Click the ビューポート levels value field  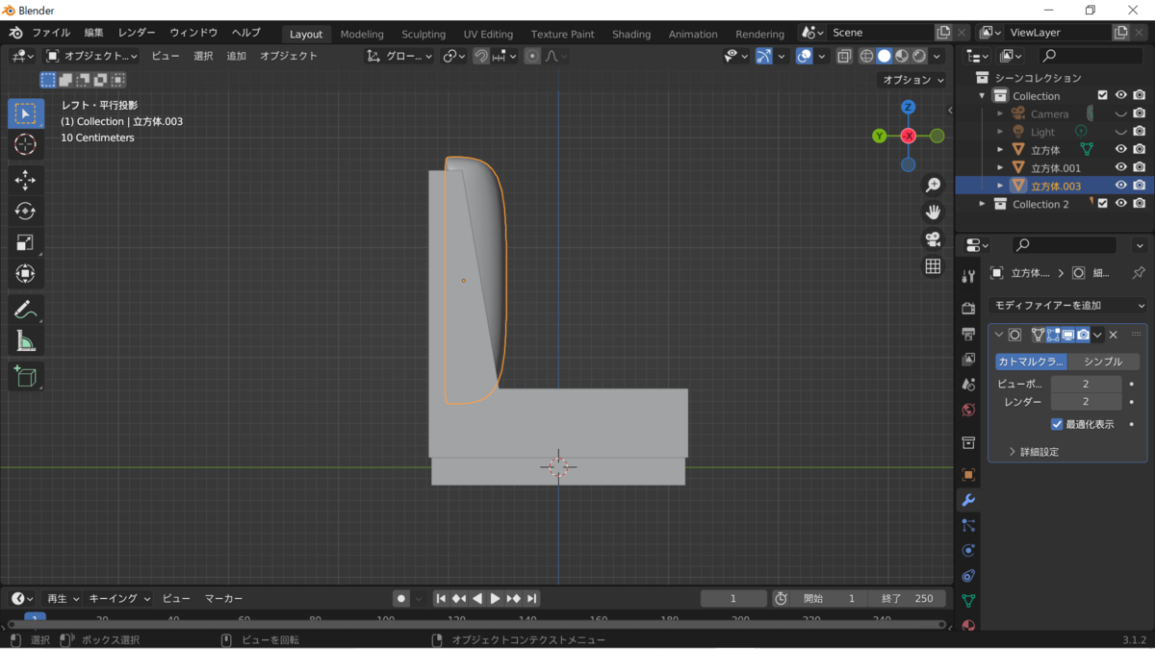(x=1085, y=384)
